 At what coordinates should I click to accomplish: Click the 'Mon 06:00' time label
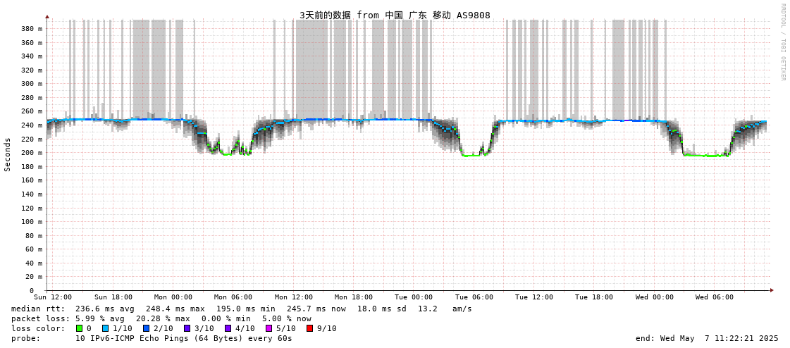click(x=233, y=297)
